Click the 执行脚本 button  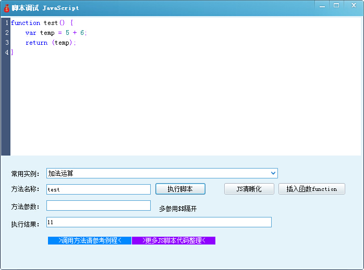pos(180,189)
